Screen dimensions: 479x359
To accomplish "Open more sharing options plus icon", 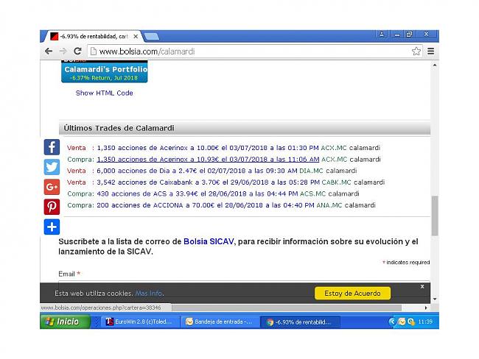I will point(52,227).
